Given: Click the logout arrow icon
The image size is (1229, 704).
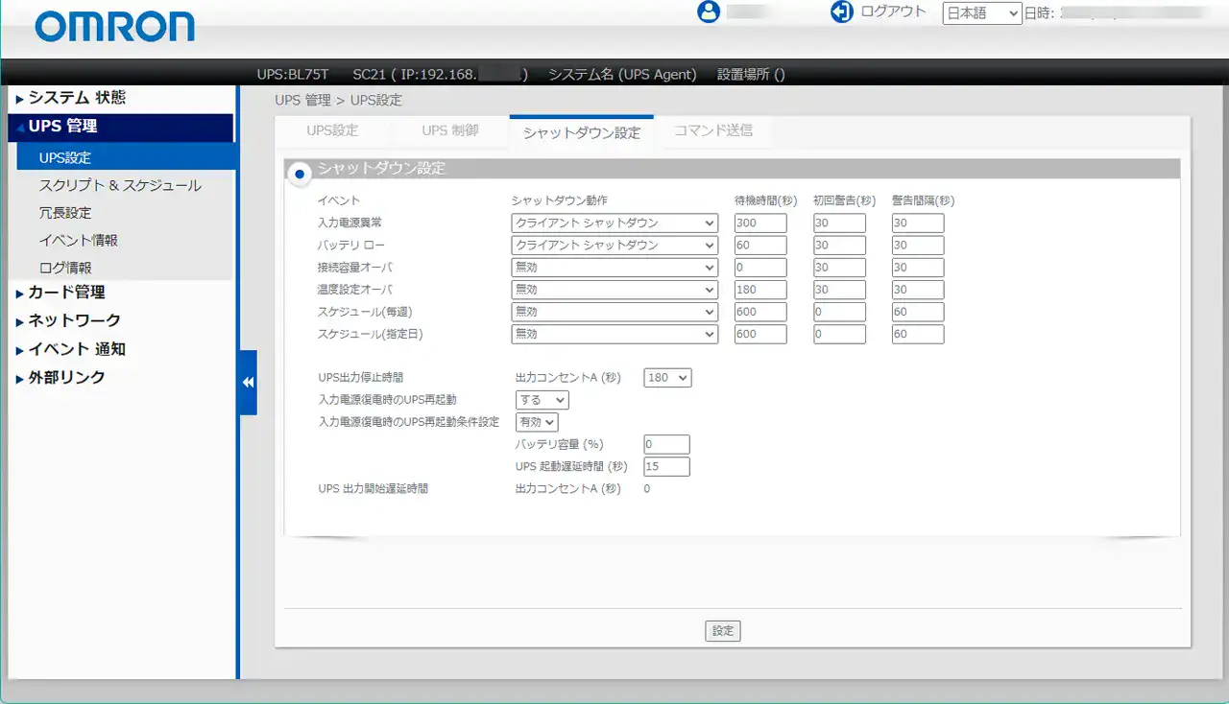Looking at the screenshot, I should [842, 12].
